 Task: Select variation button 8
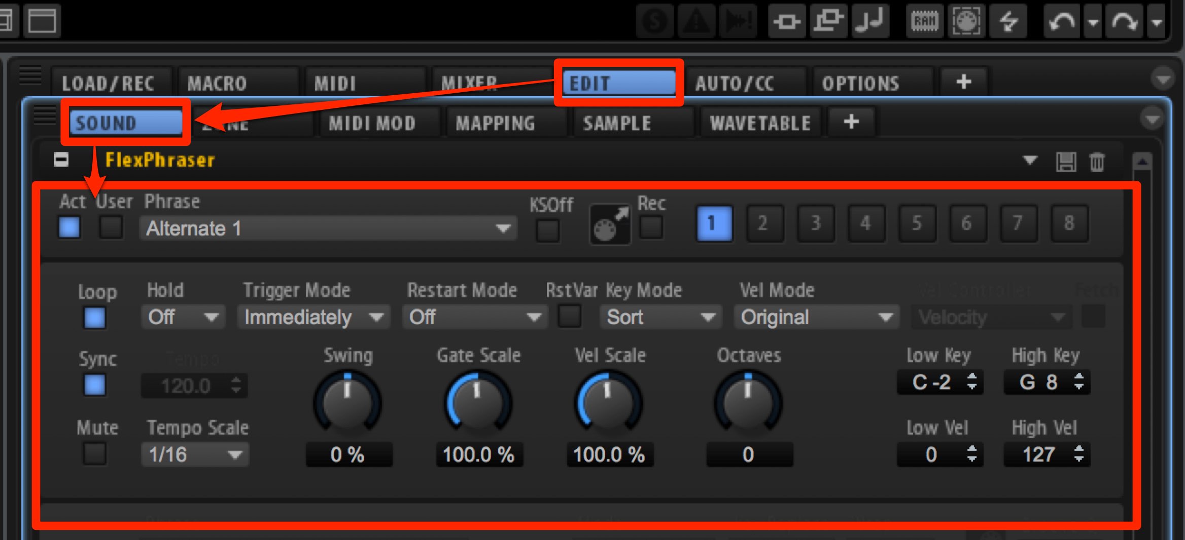pos(1069,223)
